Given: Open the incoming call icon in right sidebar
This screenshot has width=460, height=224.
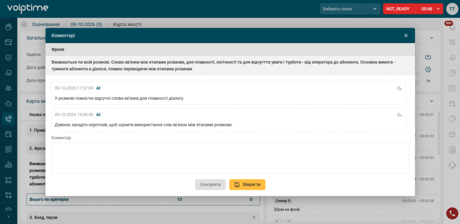Looking at the screenshot, I should tap(452, 43).
